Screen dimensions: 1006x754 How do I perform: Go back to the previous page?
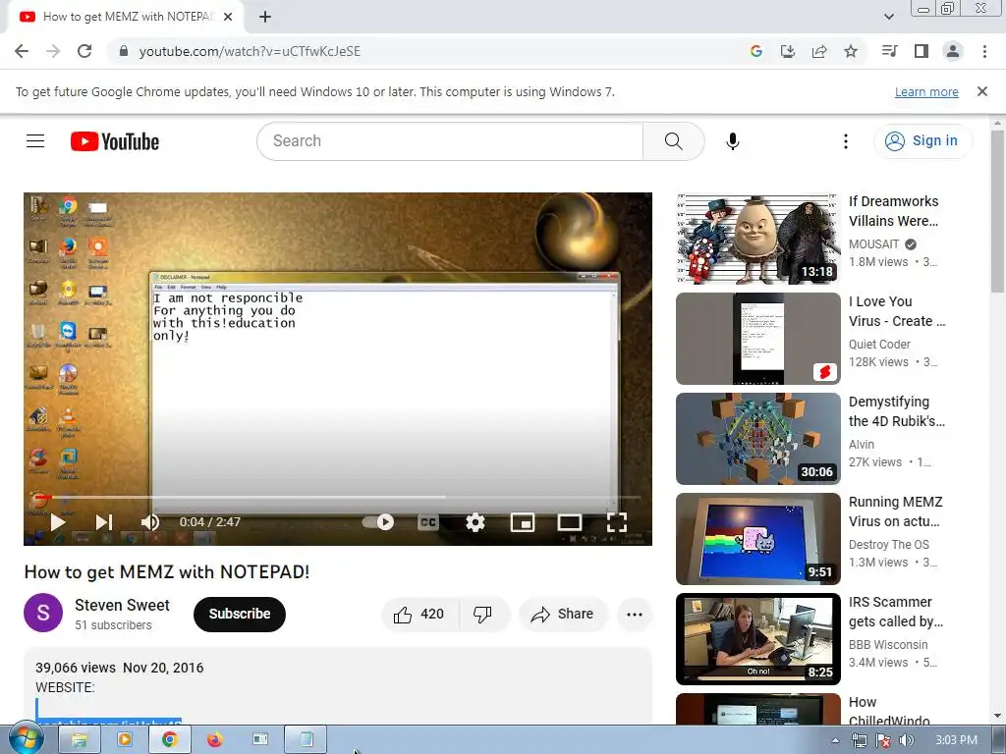click(22, 51)
